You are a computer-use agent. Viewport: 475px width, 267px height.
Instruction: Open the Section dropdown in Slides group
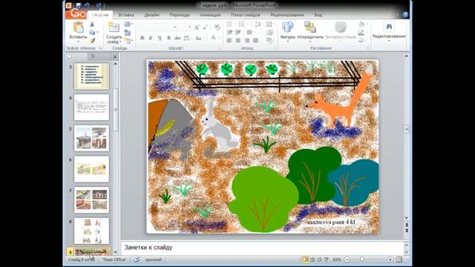click(x=128, y=41)
